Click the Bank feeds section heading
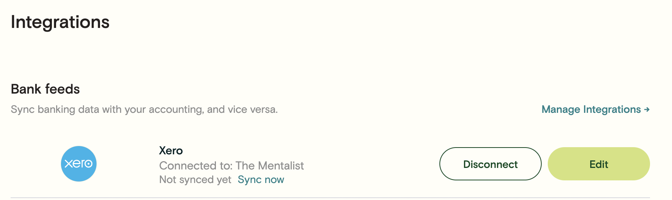 [x=45, y=89]
